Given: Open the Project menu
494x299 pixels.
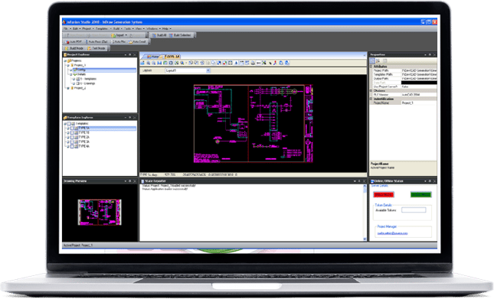Looking at the screenshot, I should pos(87,28).
